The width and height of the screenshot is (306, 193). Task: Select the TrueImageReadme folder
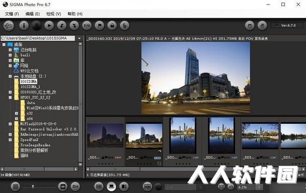coord(35,145)
